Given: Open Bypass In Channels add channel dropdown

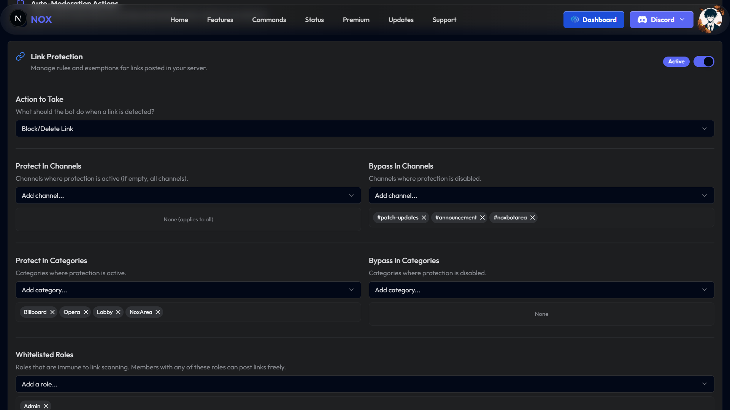Looking at the screenshot, I should click(541, 196).
